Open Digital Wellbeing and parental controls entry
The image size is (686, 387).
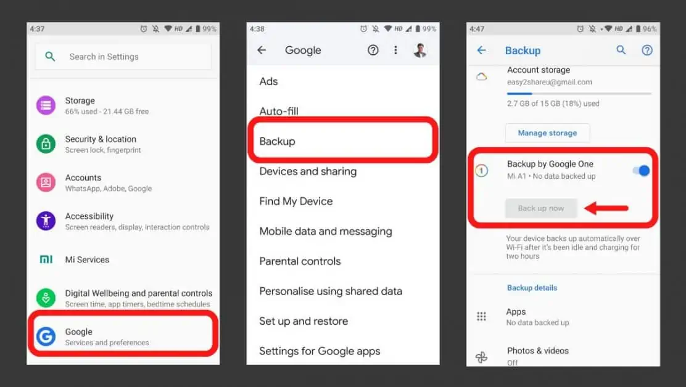coord(123,298)
